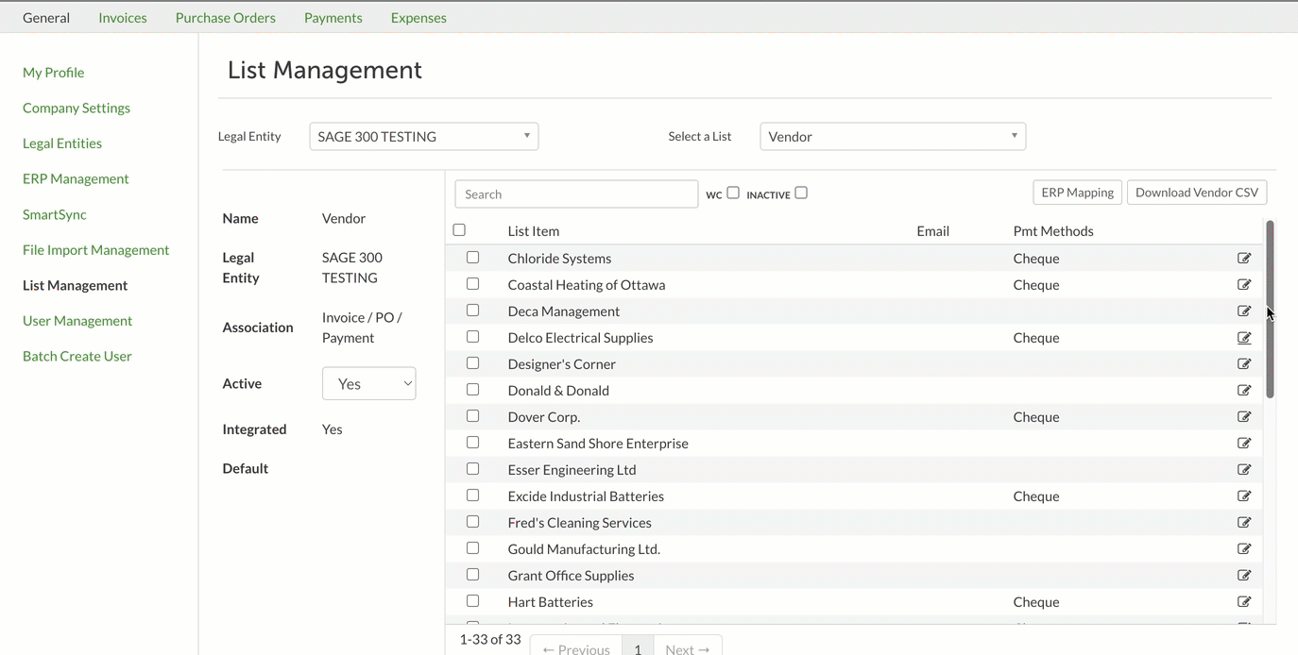Tick Fred's Cleaning Services checkbox
Screen dimensions: 1298x655
point(473,521)
